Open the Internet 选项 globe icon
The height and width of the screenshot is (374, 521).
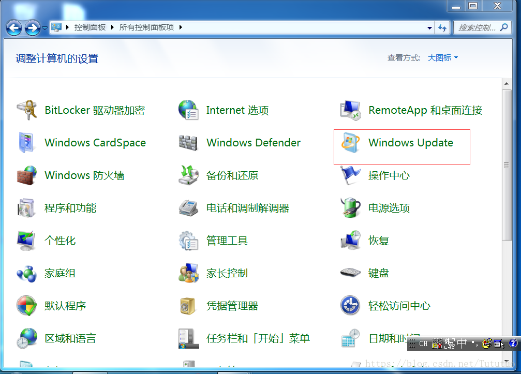tap(188, 110)
